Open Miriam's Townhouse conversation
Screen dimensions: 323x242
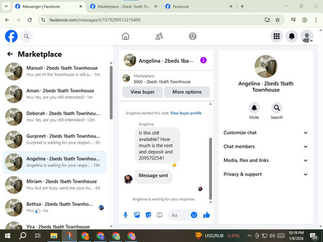click(x=54, y=185)
